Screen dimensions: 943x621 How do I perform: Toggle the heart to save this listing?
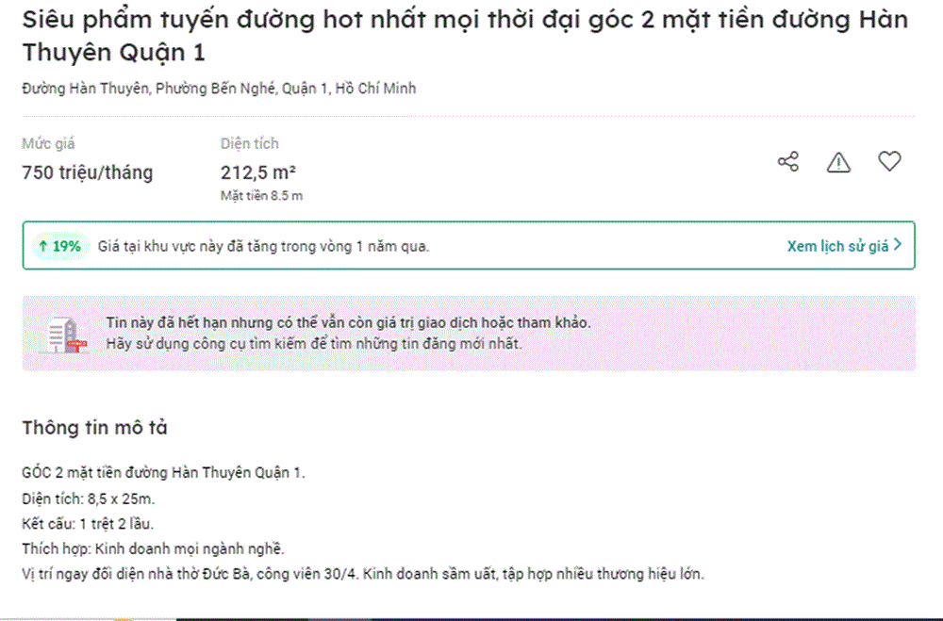888,161
